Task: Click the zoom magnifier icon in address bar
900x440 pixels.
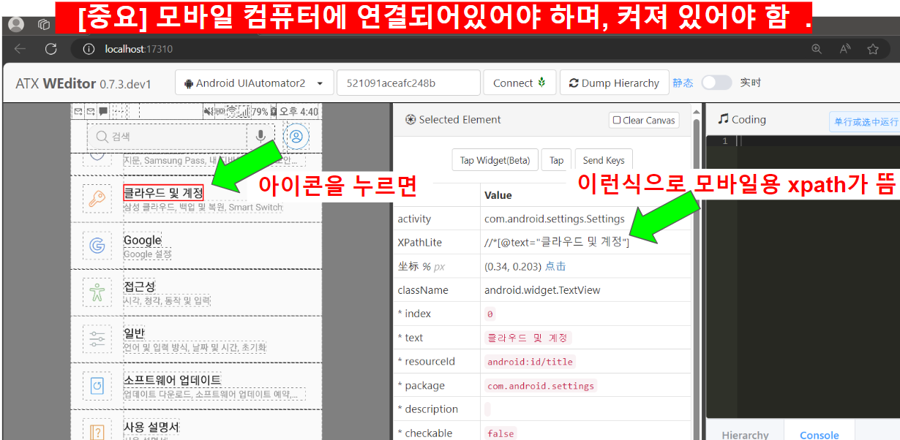Action: [x=817, y=49]
